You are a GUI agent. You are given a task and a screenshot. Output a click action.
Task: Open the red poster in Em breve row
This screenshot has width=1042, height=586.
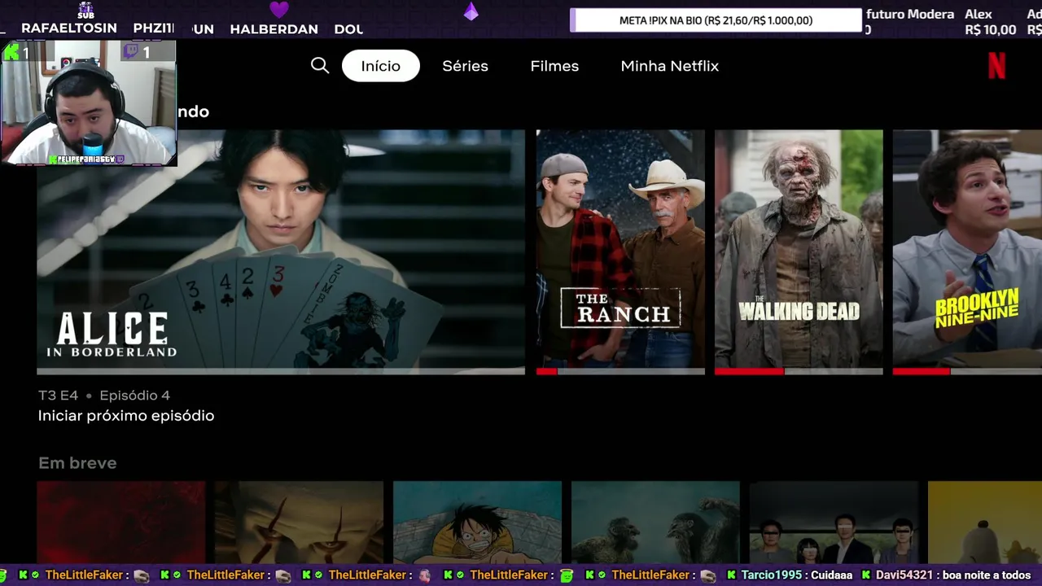121,522
